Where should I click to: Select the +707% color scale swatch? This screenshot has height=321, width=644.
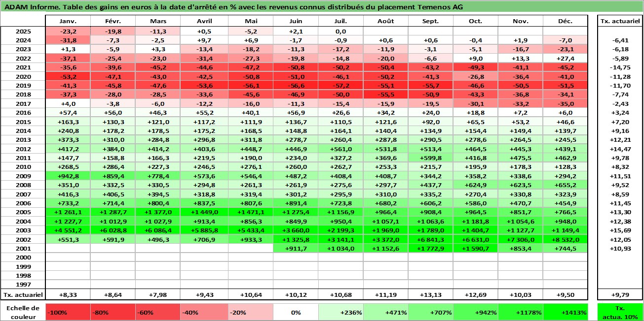[x=430, y=312]
